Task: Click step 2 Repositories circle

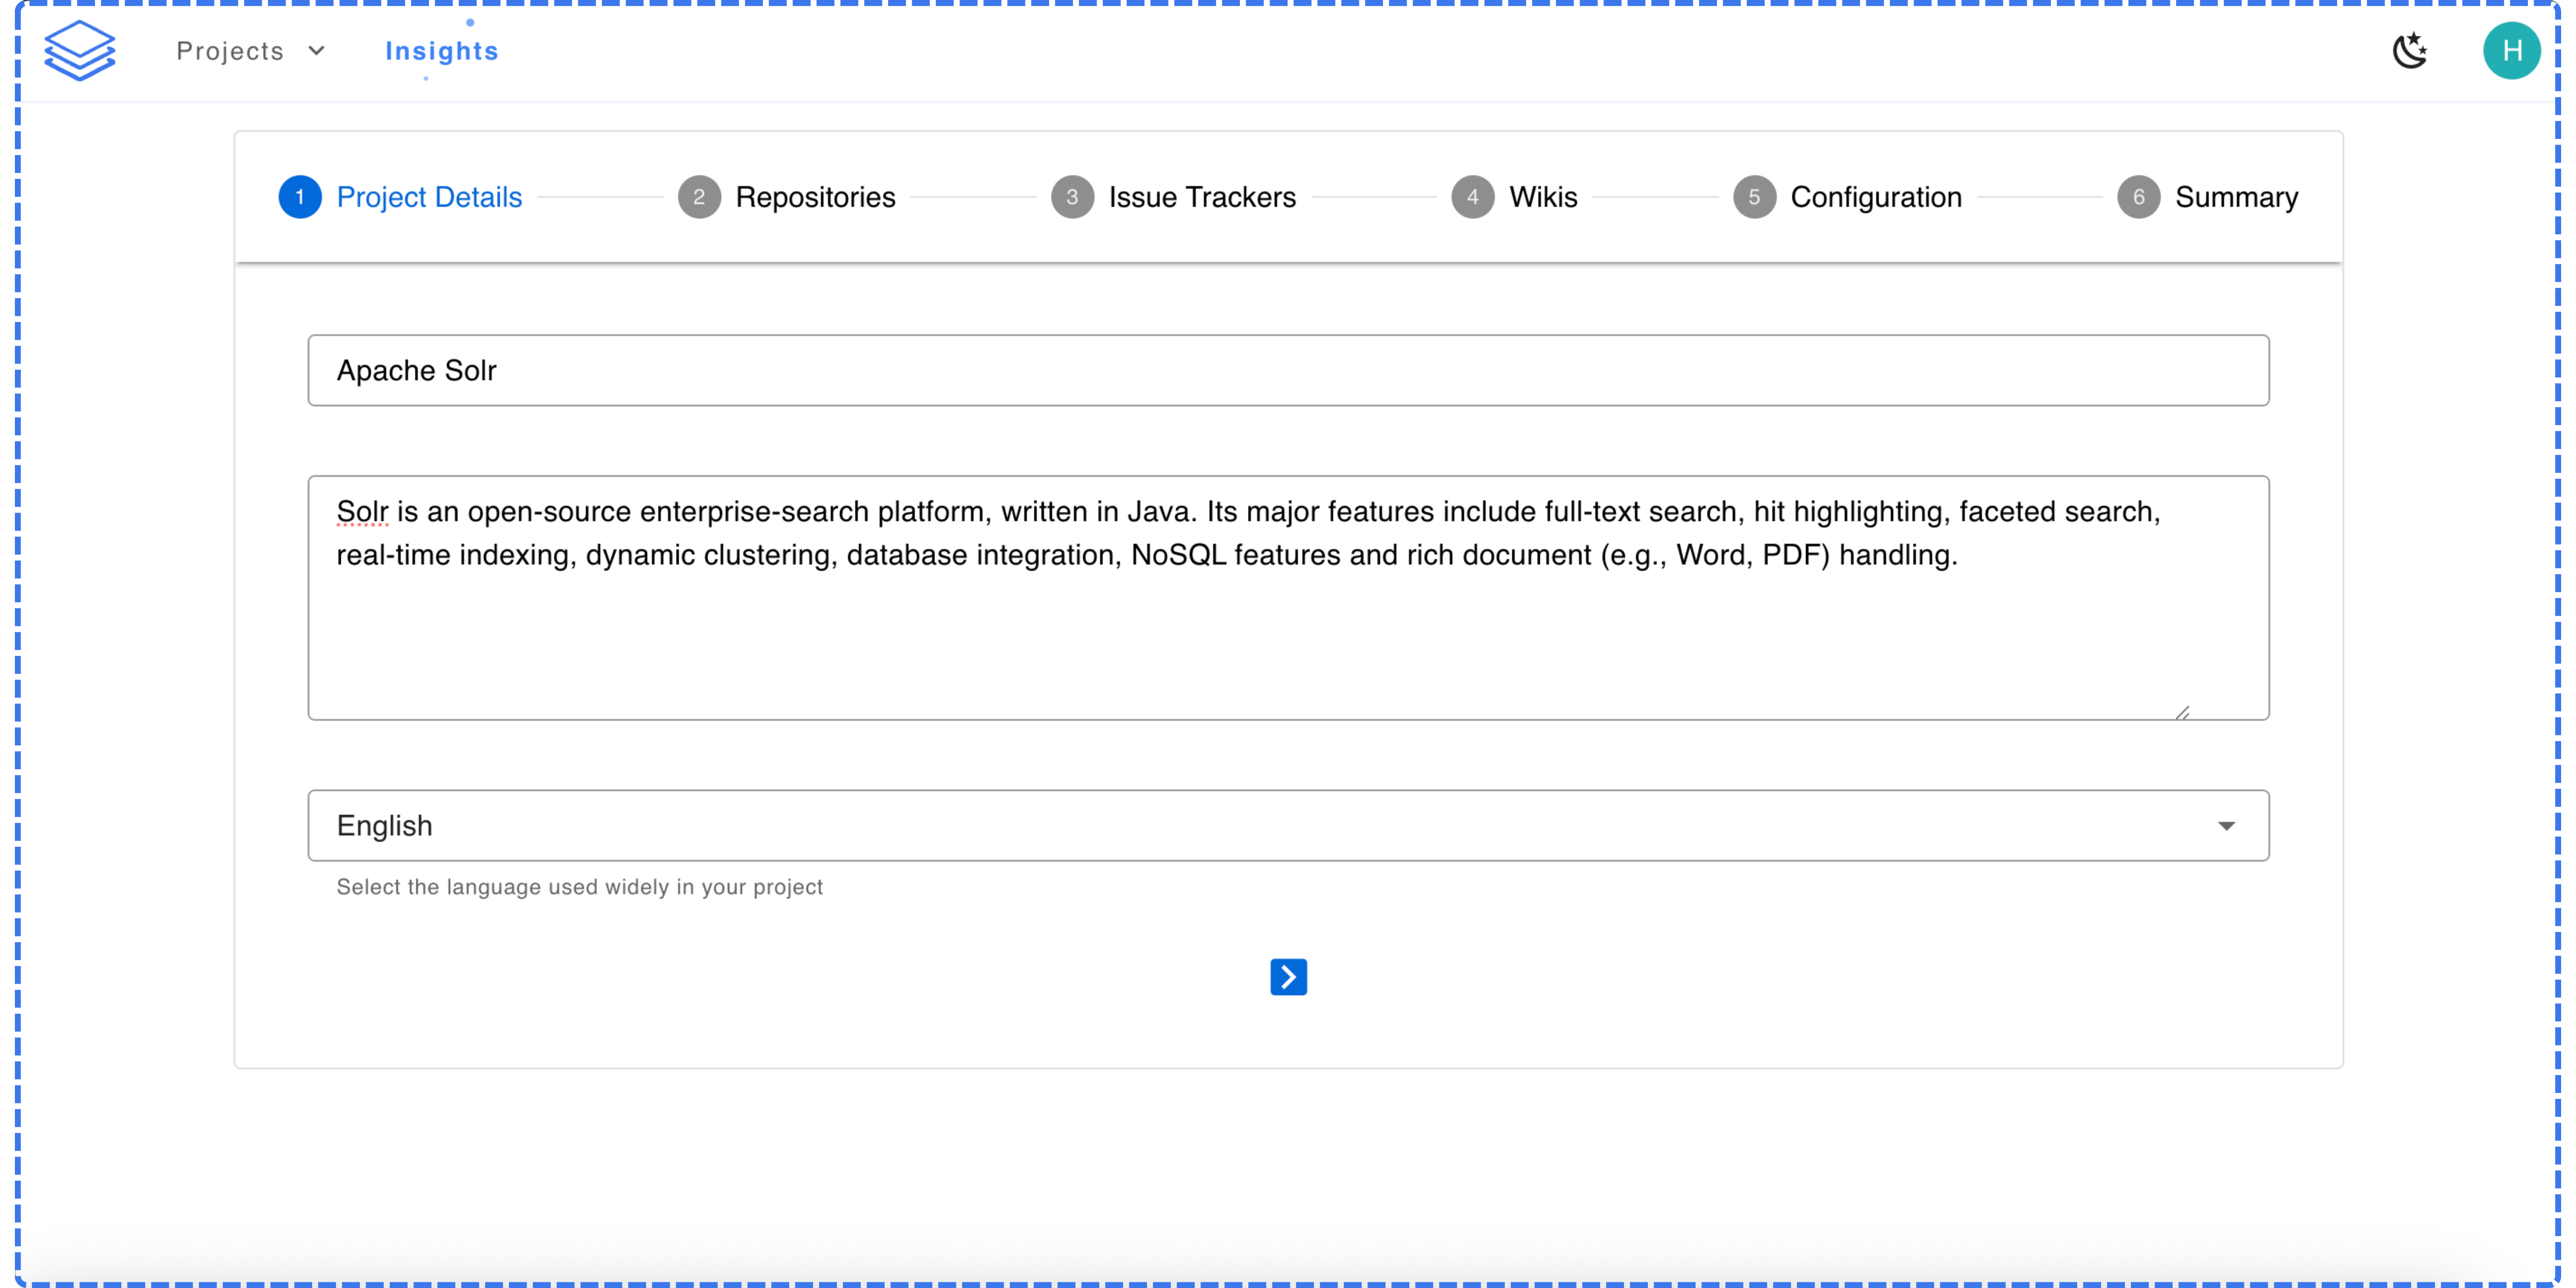Action: pos(699,197)
